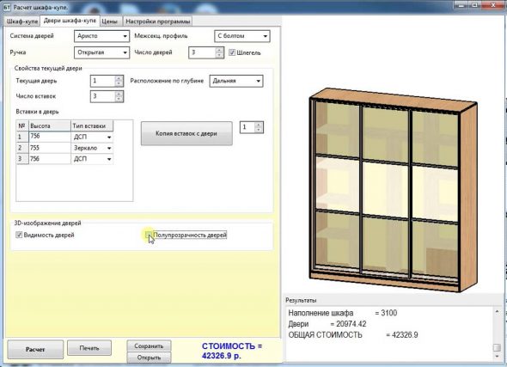This screenshot has width=507, height=367.
Task: Open the Настройки программы tab
Action: (158, 21)
